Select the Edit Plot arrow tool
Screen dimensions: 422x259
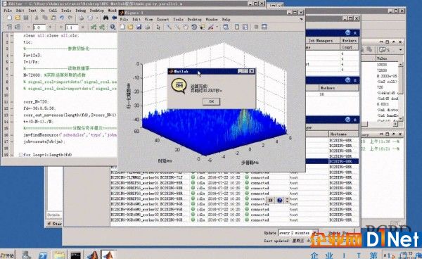pos(158,27)
